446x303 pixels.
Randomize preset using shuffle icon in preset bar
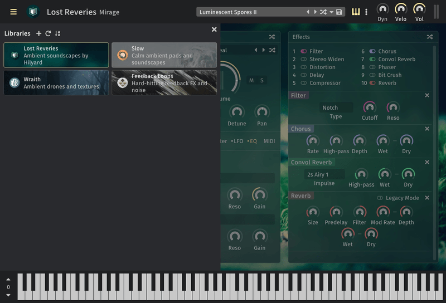323,12
